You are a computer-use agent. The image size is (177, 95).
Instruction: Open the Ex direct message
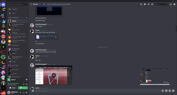pos(18,29)
